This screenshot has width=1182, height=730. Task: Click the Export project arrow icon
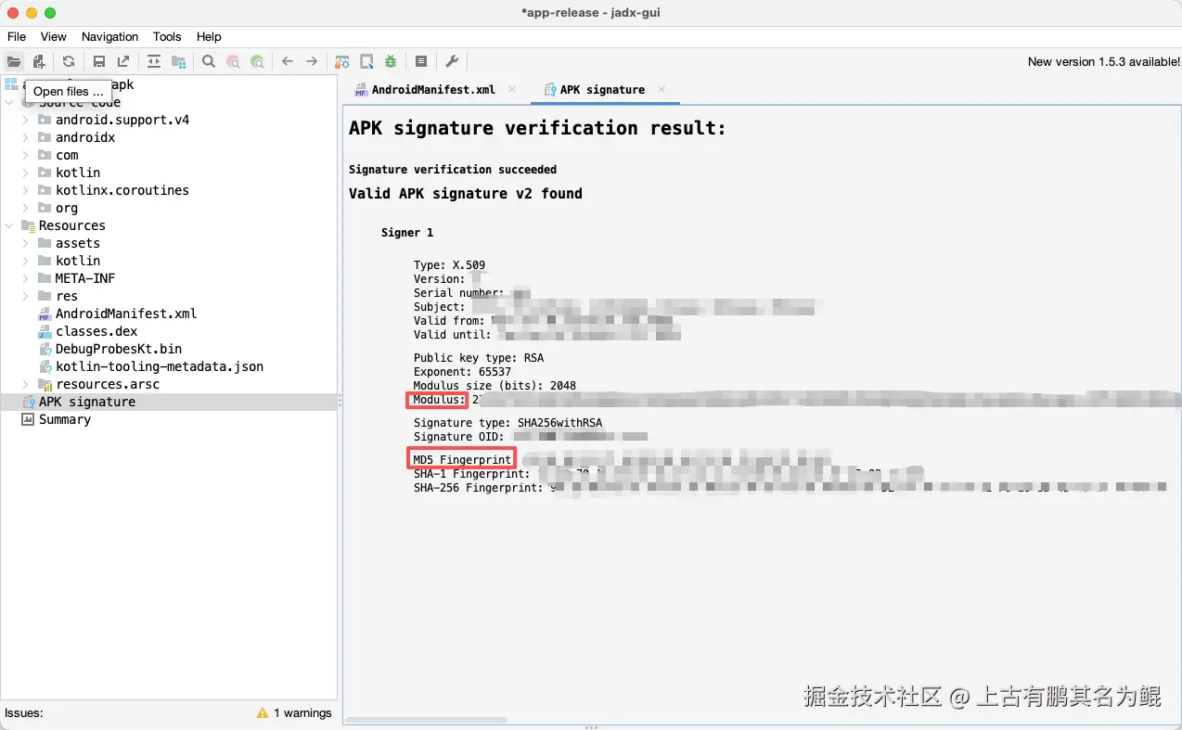123,61
